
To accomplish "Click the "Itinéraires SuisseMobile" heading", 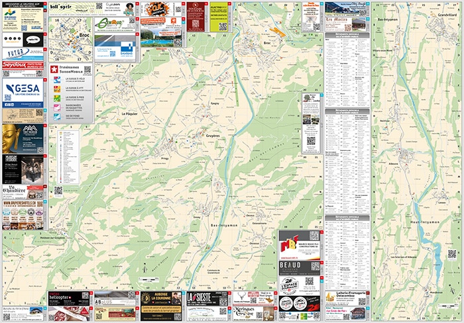I will (x=71, y=69).
